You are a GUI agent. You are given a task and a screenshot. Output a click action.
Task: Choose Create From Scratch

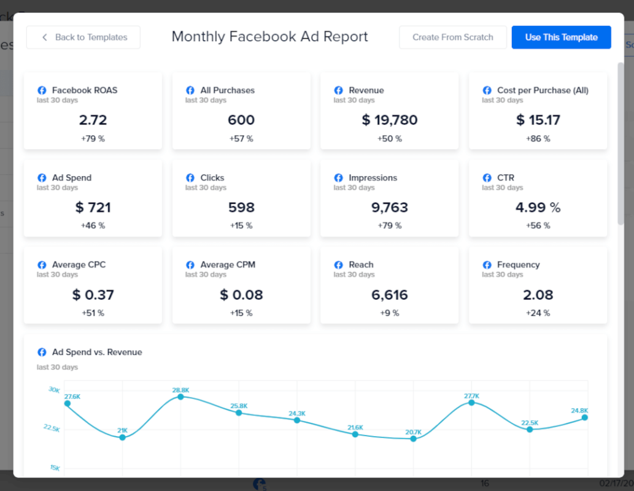pos(452,37)
